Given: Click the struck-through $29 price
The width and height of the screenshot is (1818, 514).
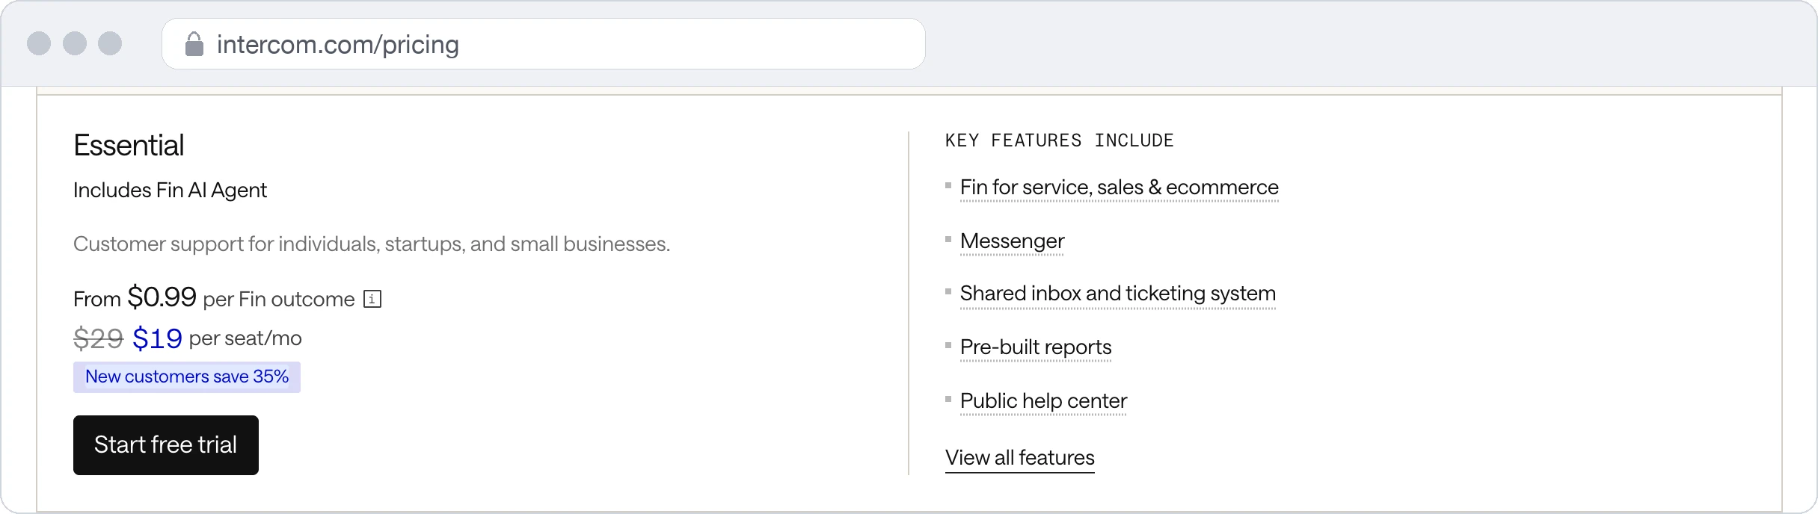Looking at the screenshot, I should click(98, 338).
